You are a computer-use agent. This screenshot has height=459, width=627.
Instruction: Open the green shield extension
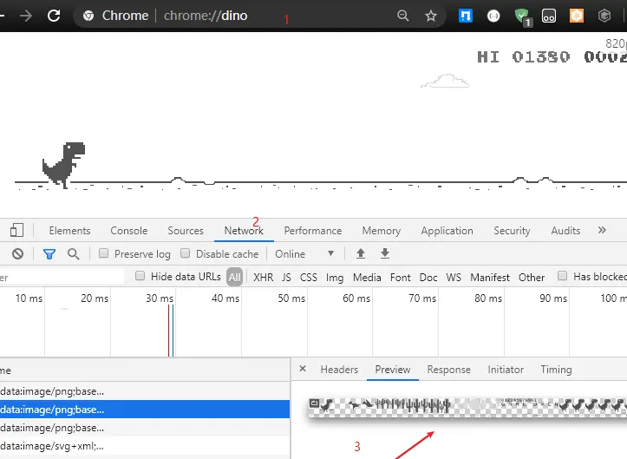pos(522,16)
